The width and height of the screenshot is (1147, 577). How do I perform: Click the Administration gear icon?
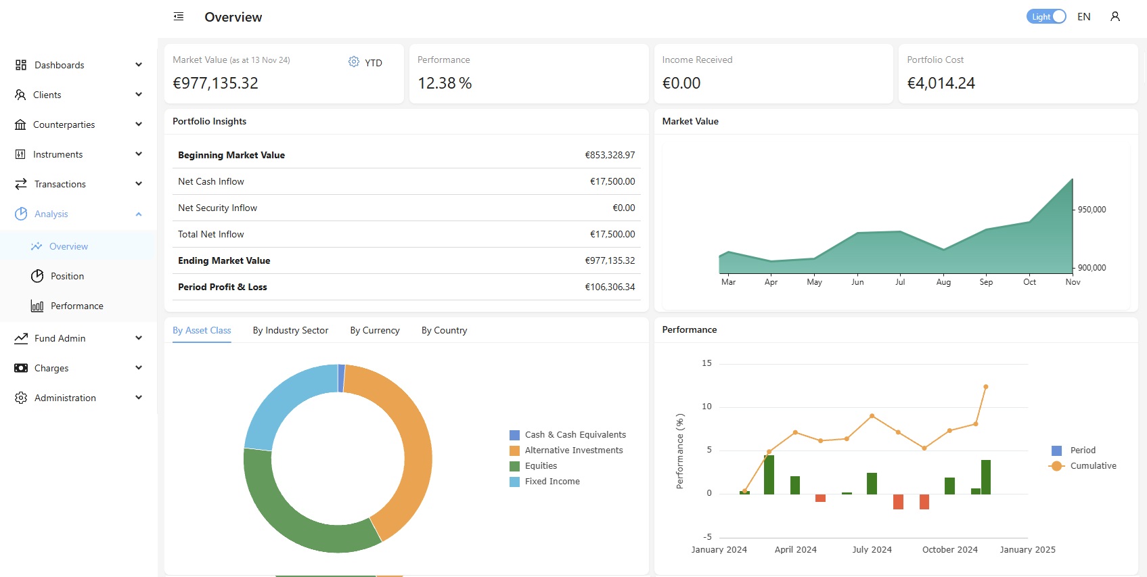point(21,398)
